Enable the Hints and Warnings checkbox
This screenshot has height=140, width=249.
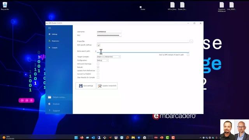[98, 64]
